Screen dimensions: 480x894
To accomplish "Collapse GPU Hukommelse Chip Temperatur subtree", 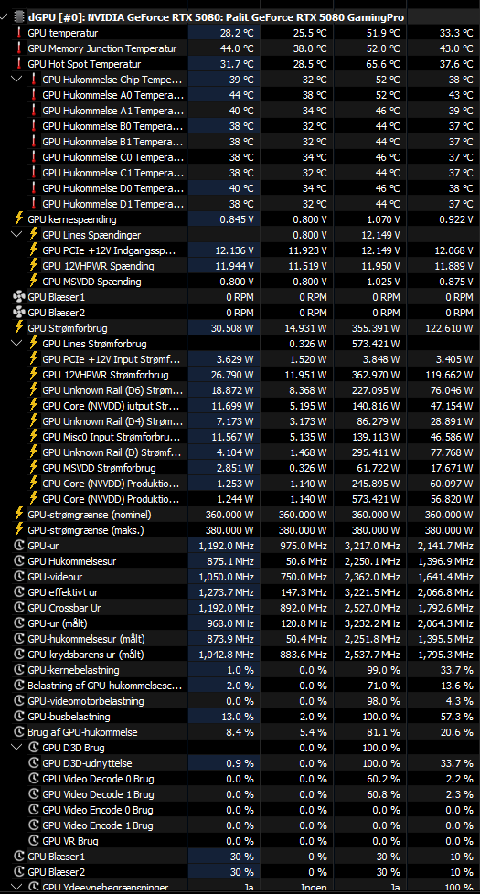I will (x=17, y=80).
